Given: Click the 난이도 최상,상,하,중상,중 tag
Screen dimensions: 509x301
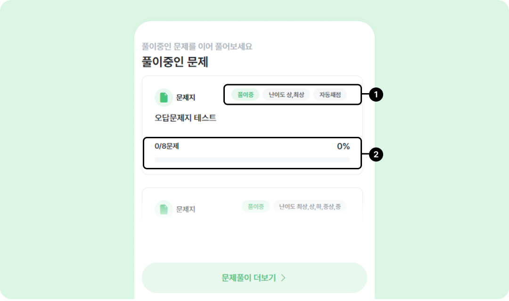Looking at the screenshot, I should pos(310,206).
